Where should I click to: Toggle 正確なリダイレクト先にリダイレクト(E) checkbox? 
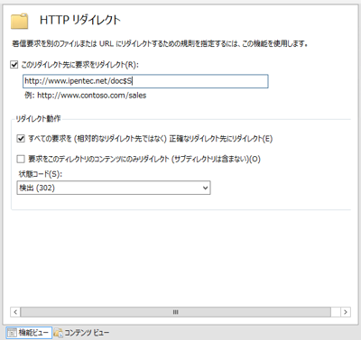(21, 139)
